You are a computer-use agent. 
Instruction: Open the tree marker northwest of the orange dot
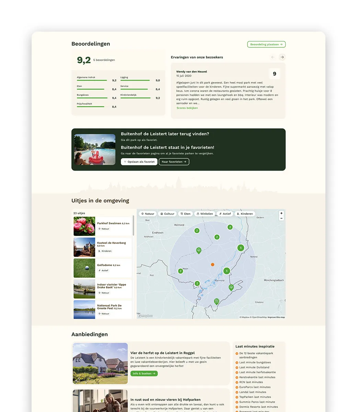pos(199,250)
